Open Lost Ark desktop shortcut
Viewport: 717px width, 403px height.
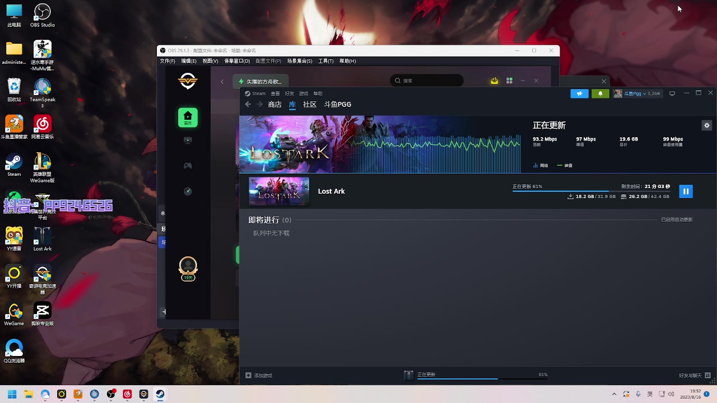[x=43, y=240]
